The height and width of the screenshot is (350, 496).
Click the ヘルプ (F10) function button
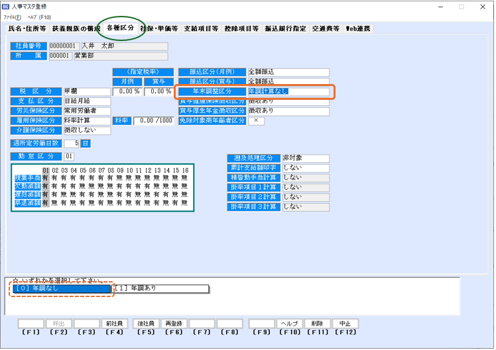(x=290, y=324)
